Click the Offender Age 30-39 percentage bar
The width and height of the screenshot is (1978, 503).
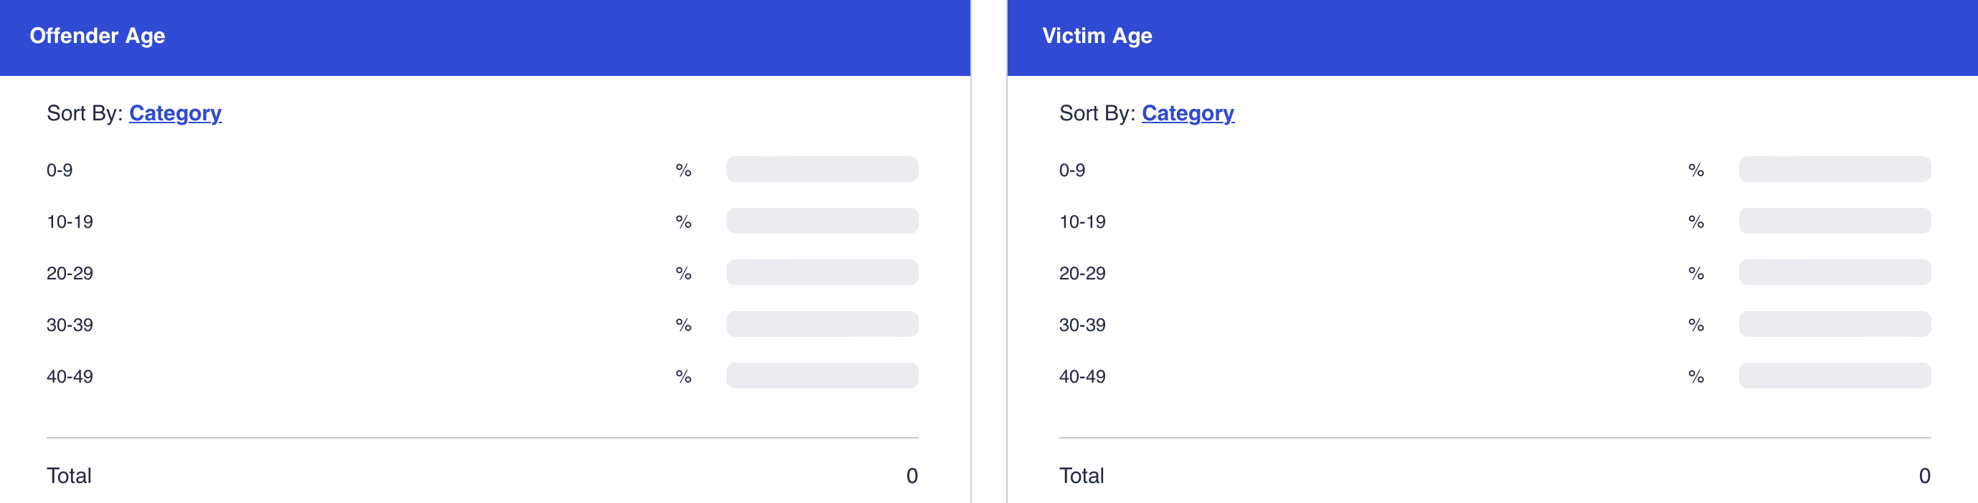coord(822,324)
